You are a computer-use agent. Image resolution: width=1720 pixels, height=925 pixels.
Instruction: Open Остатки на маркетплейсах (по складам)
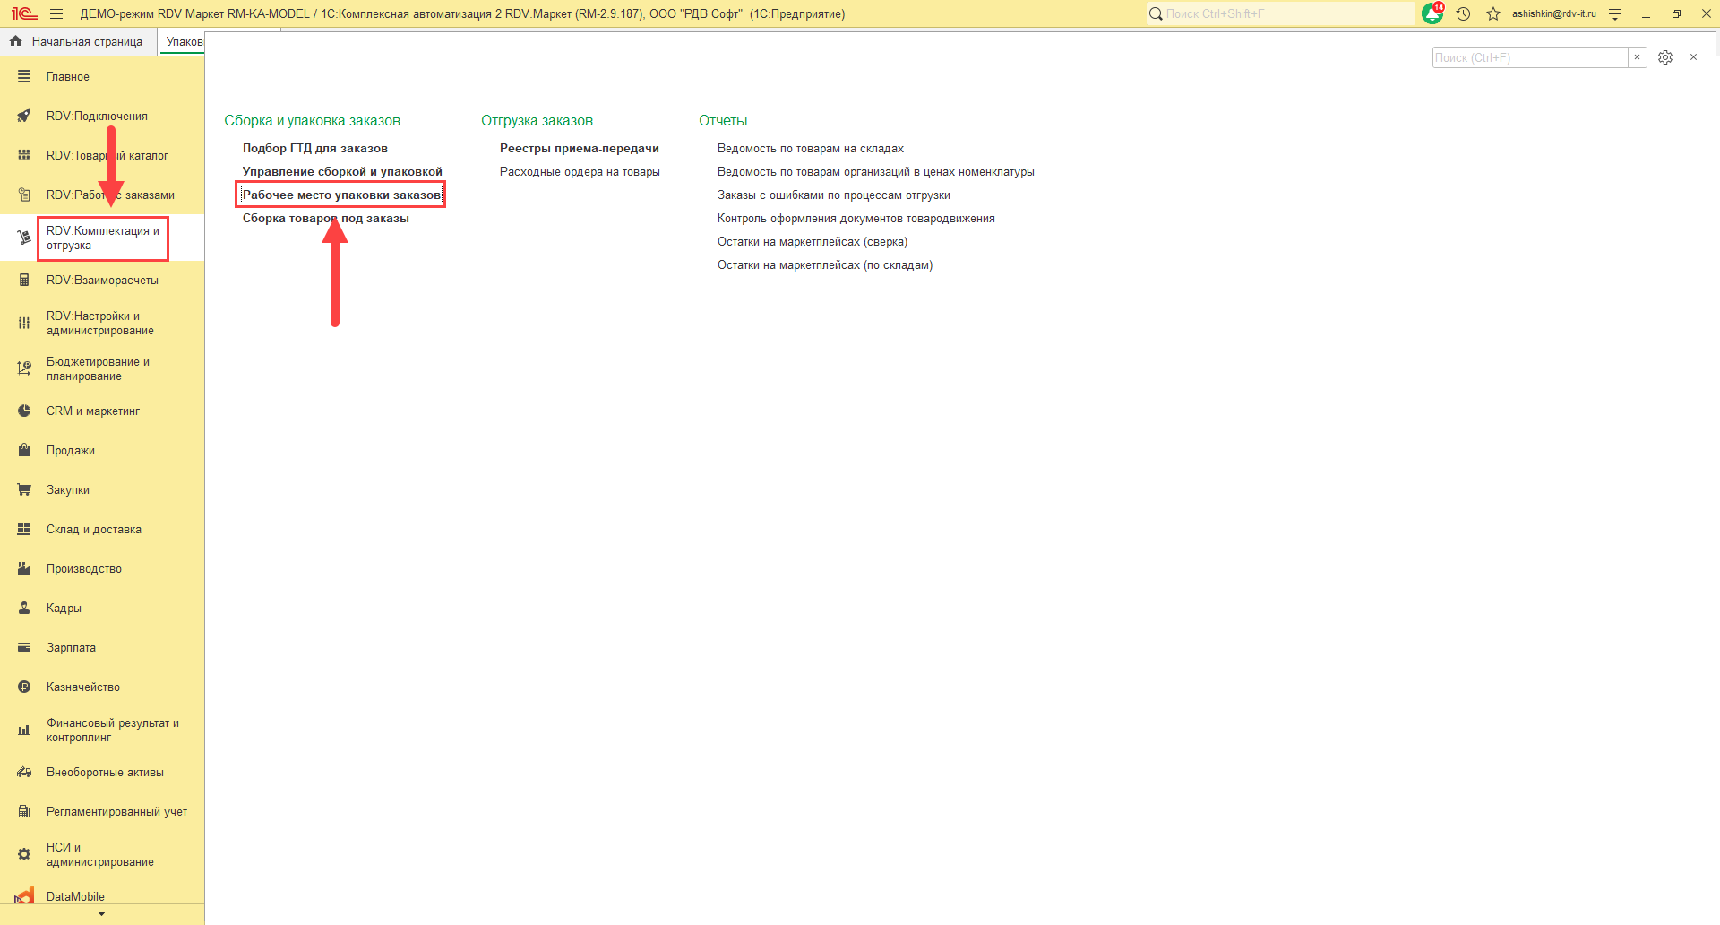pos(825,264)
